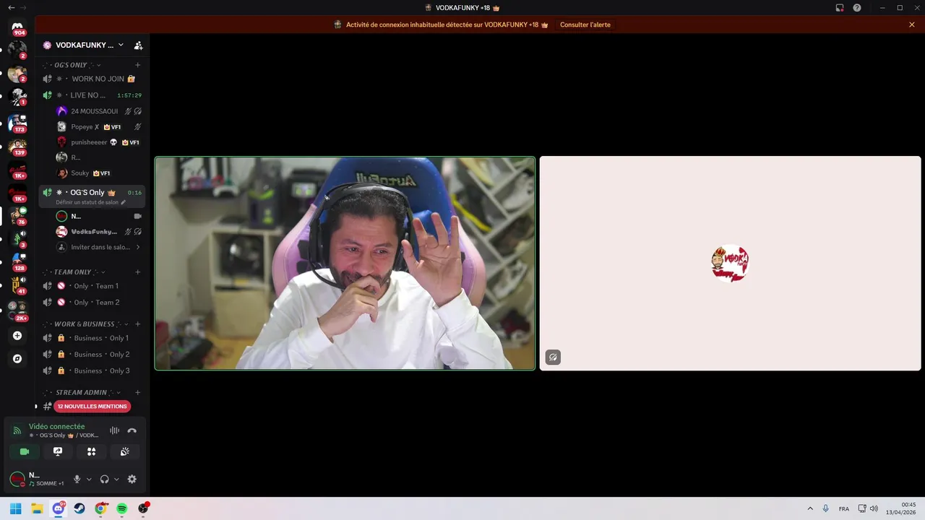Screen dimensions: 925x520
Task: Collapse the STREAM ADMIN category
Action: [x=81, y=393]
